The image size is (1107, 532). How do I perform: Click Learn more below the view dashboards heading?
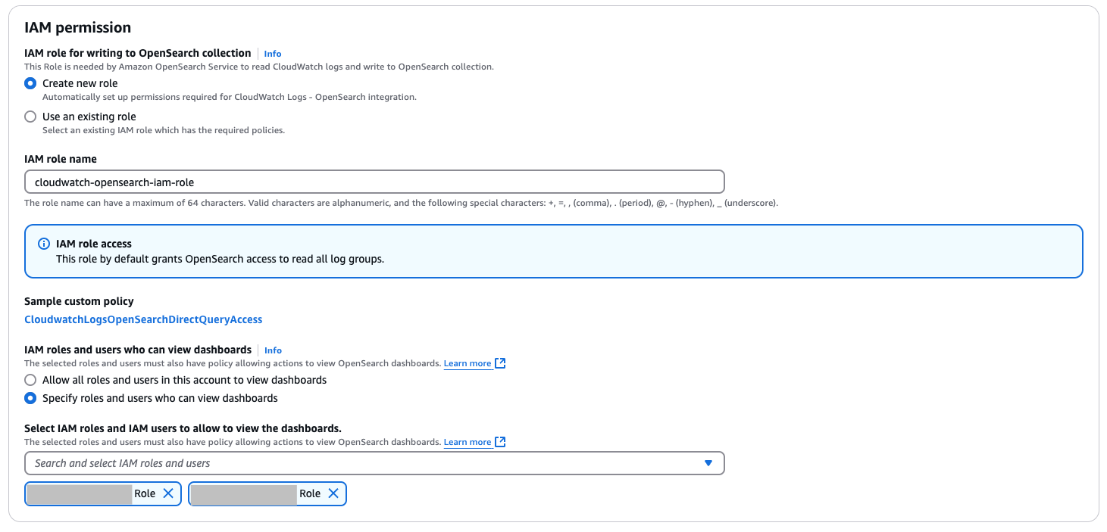pos(468,363)
